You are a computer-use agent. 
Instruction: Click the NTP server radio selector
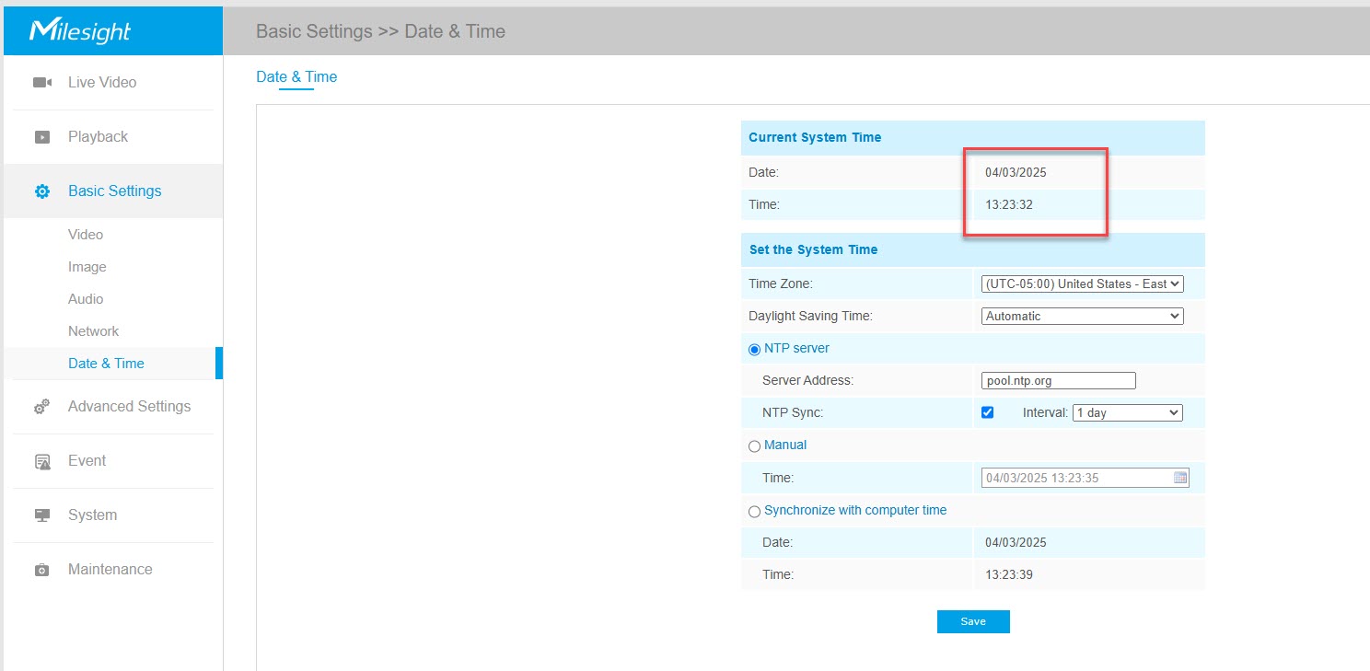coord(754,349)
